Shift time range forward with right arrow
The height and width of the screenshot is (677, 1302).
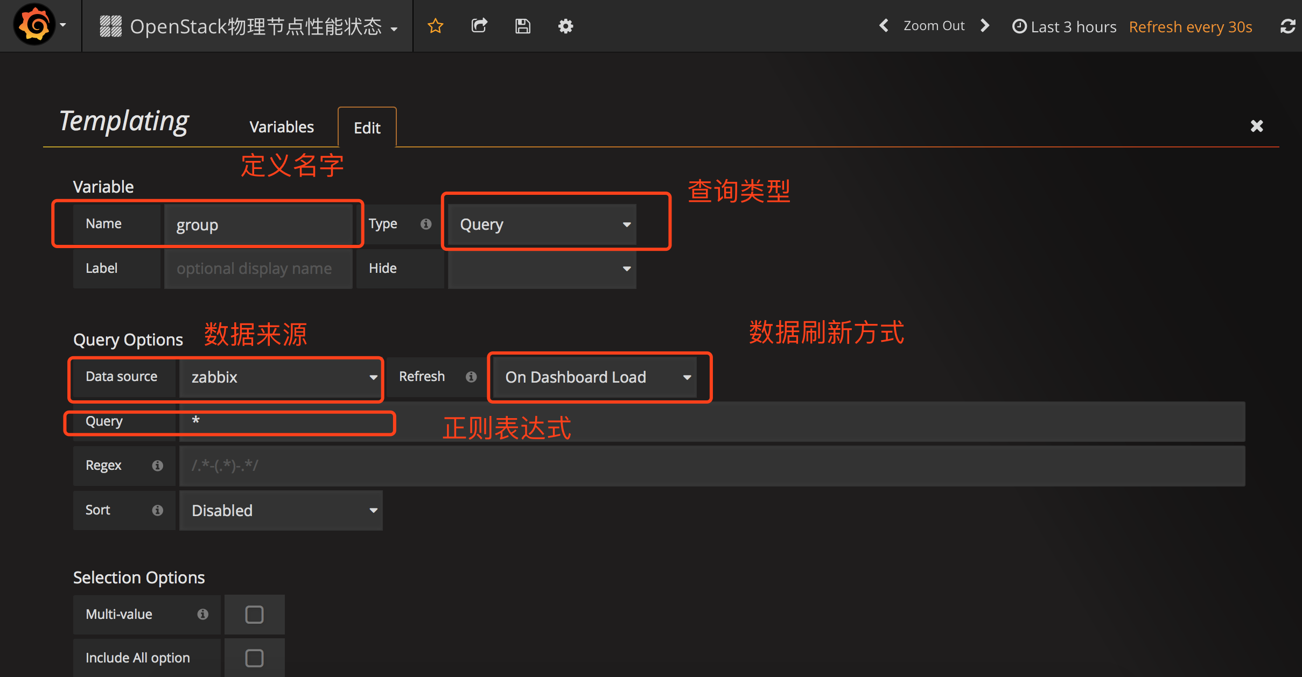point(985,26)
